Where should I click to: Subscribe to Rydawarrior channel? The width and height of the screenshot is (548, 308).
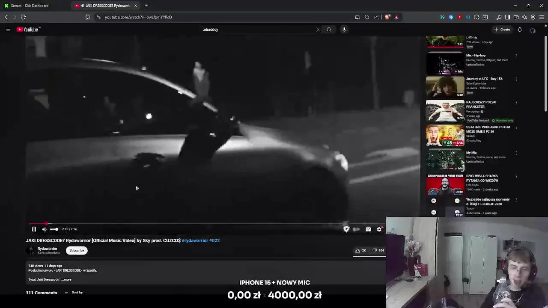pyautogui.click(x=77, y=250)
